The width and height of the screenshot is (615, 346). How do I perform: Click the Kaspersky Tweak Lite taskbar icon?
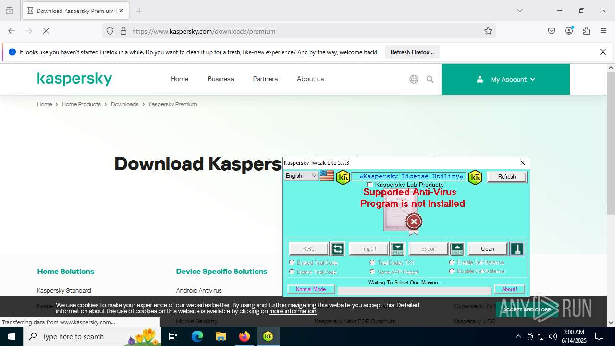coord(268,336)
